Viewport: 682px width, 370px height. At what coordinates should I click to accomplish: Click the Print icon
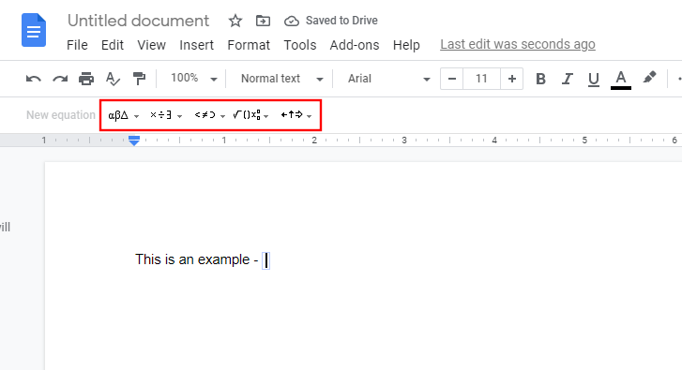coord(86,79)
